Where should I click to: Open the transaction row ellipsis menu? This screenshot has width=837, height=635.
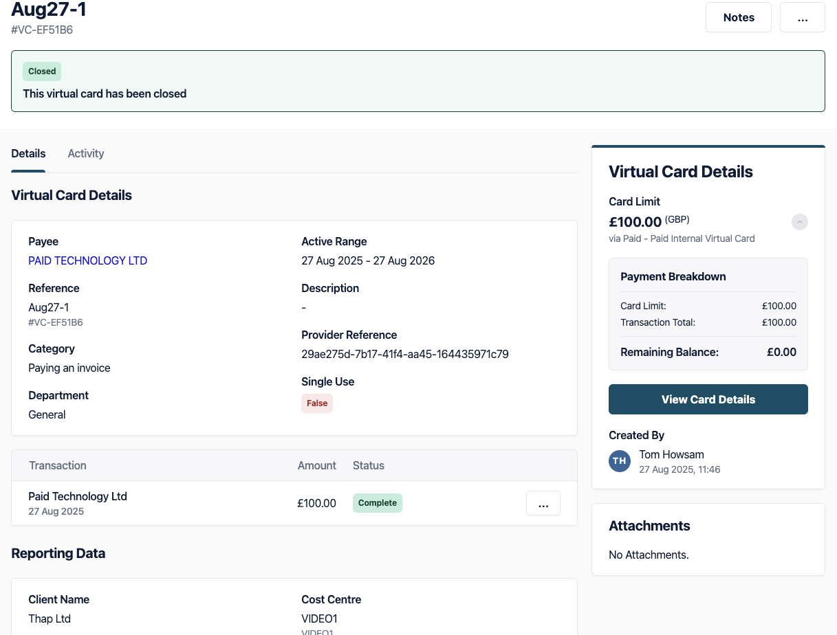click(543, 503)
